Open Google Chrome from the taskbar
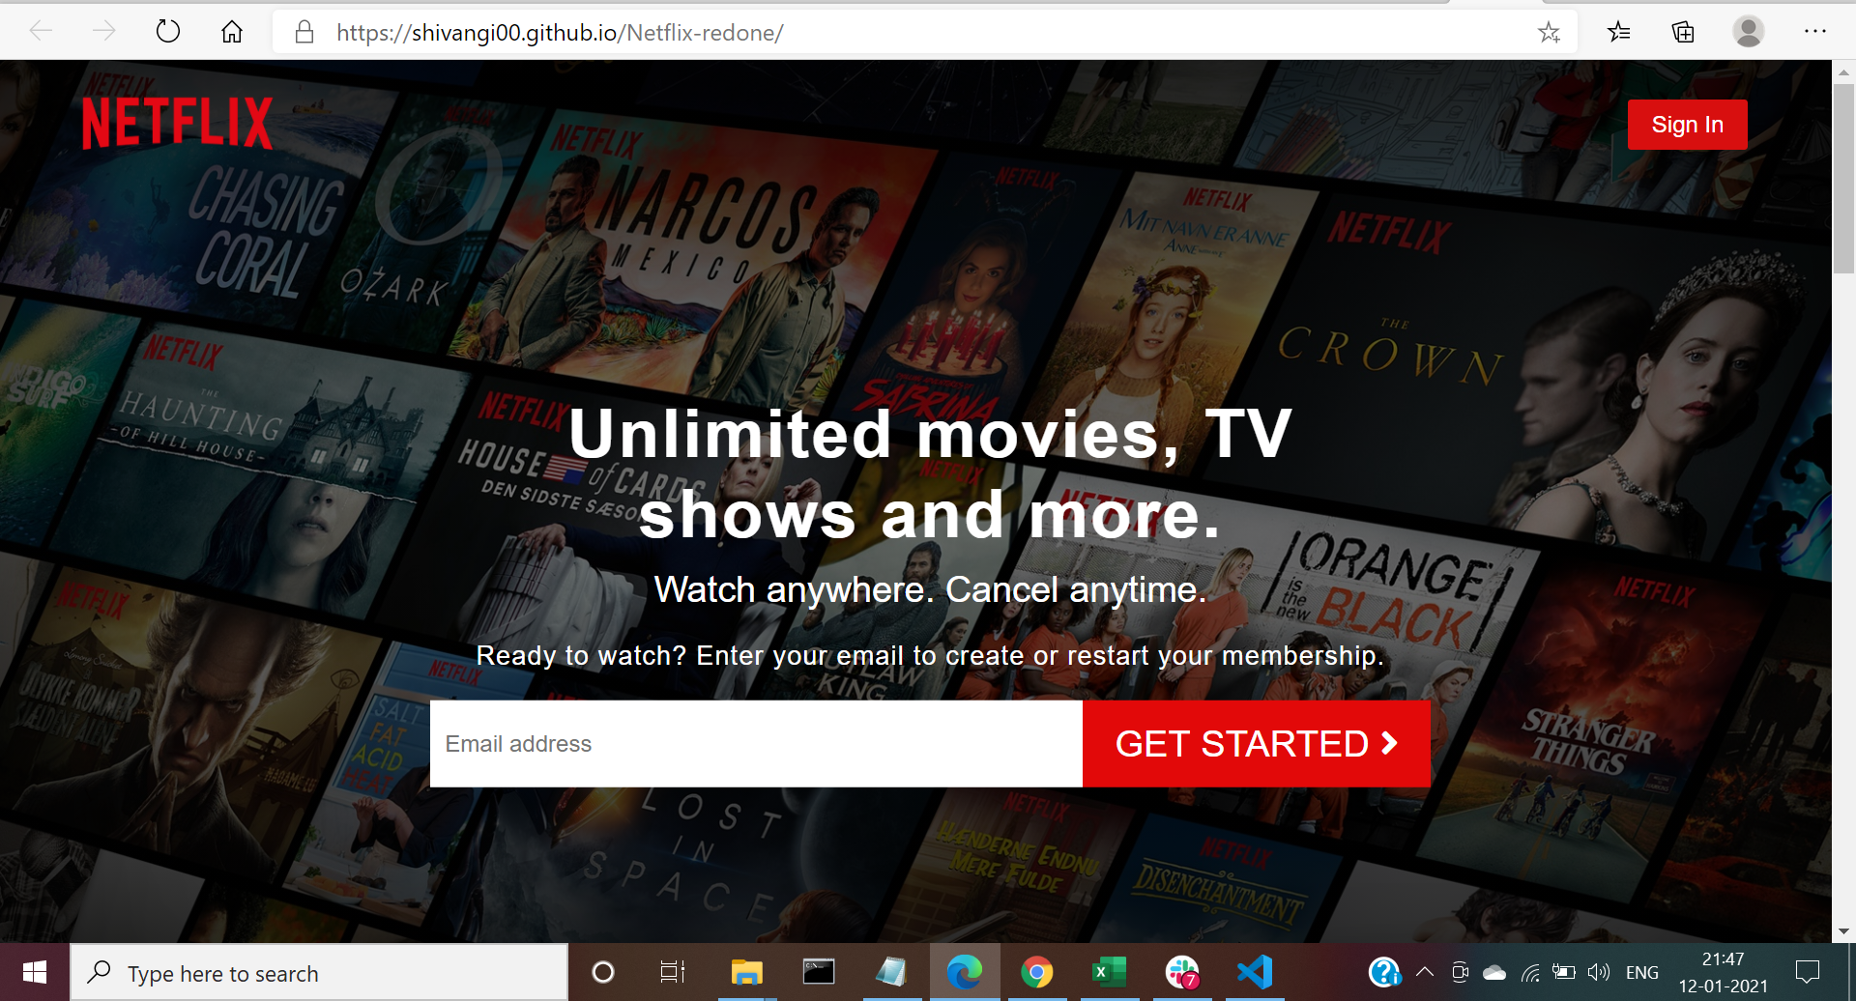 (x=1036, y=972)
